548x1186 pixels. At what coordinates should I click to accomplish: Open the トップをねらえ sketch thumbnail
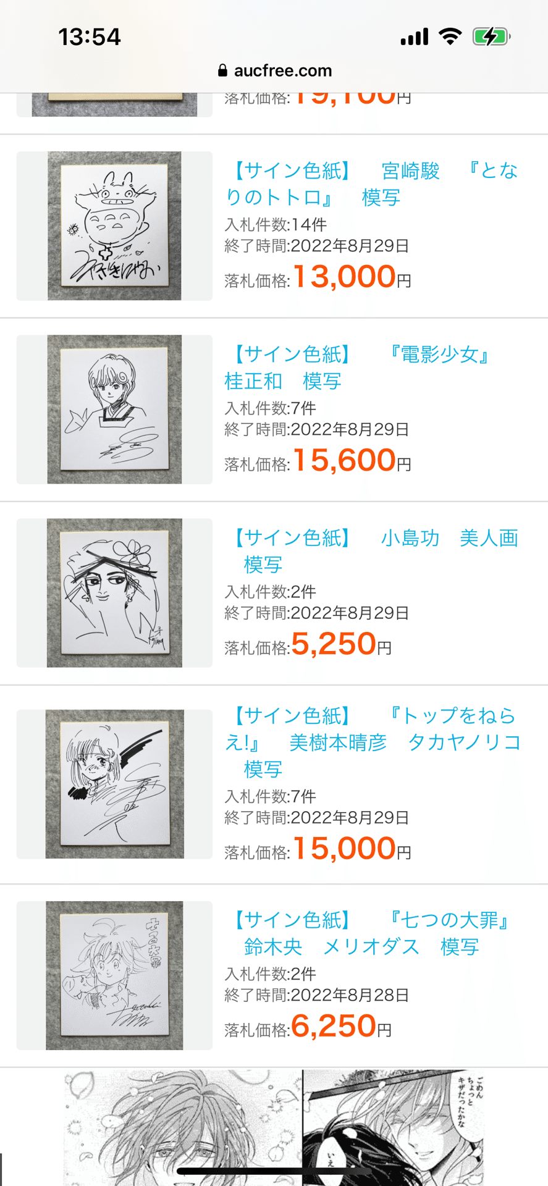click(x=114, y=784)
